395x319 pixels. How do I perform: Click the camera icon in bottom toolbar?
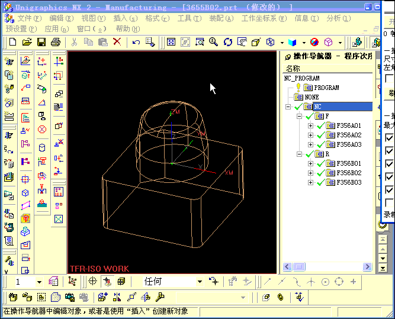coord(70,297)
